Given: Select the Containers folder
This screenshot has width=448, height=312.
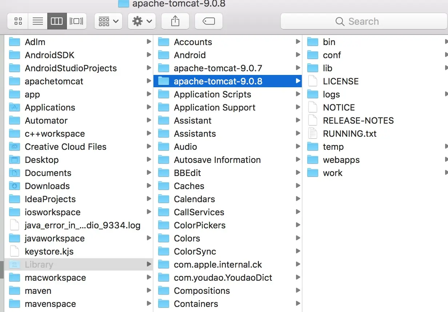Looking at the screenshot, I should click(x=228, y=304).
